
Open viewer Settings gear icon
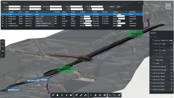pos(100,95)
